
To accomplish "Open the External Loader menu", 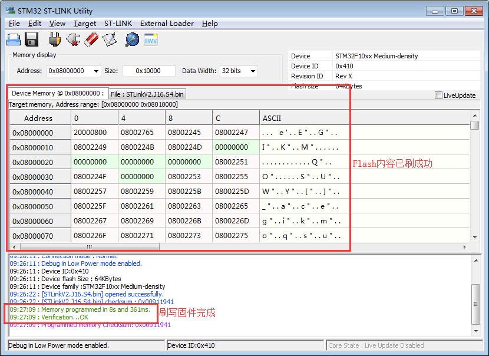I will 167,24.
